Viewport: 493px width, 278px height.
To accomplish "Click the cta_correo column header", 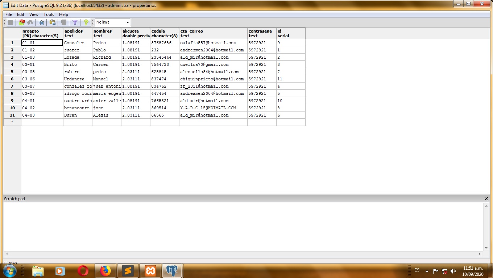I will coord(213,33).
